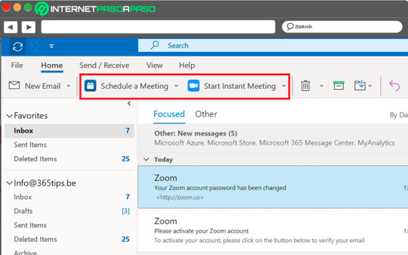Click Schedule a Meeting
The height and width of the screenshot is (255, 408).
click(x=131, y=86)
